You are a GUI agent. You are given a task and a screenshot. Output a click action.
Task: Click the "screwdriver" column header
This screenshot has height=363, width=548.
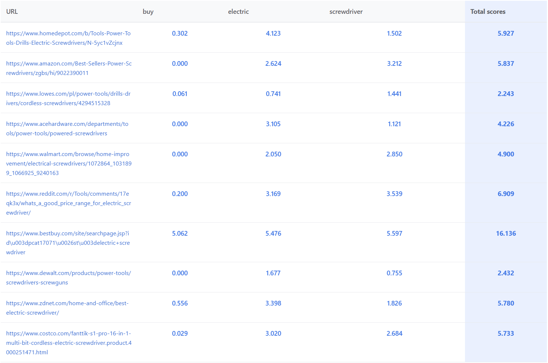point(346,12)
